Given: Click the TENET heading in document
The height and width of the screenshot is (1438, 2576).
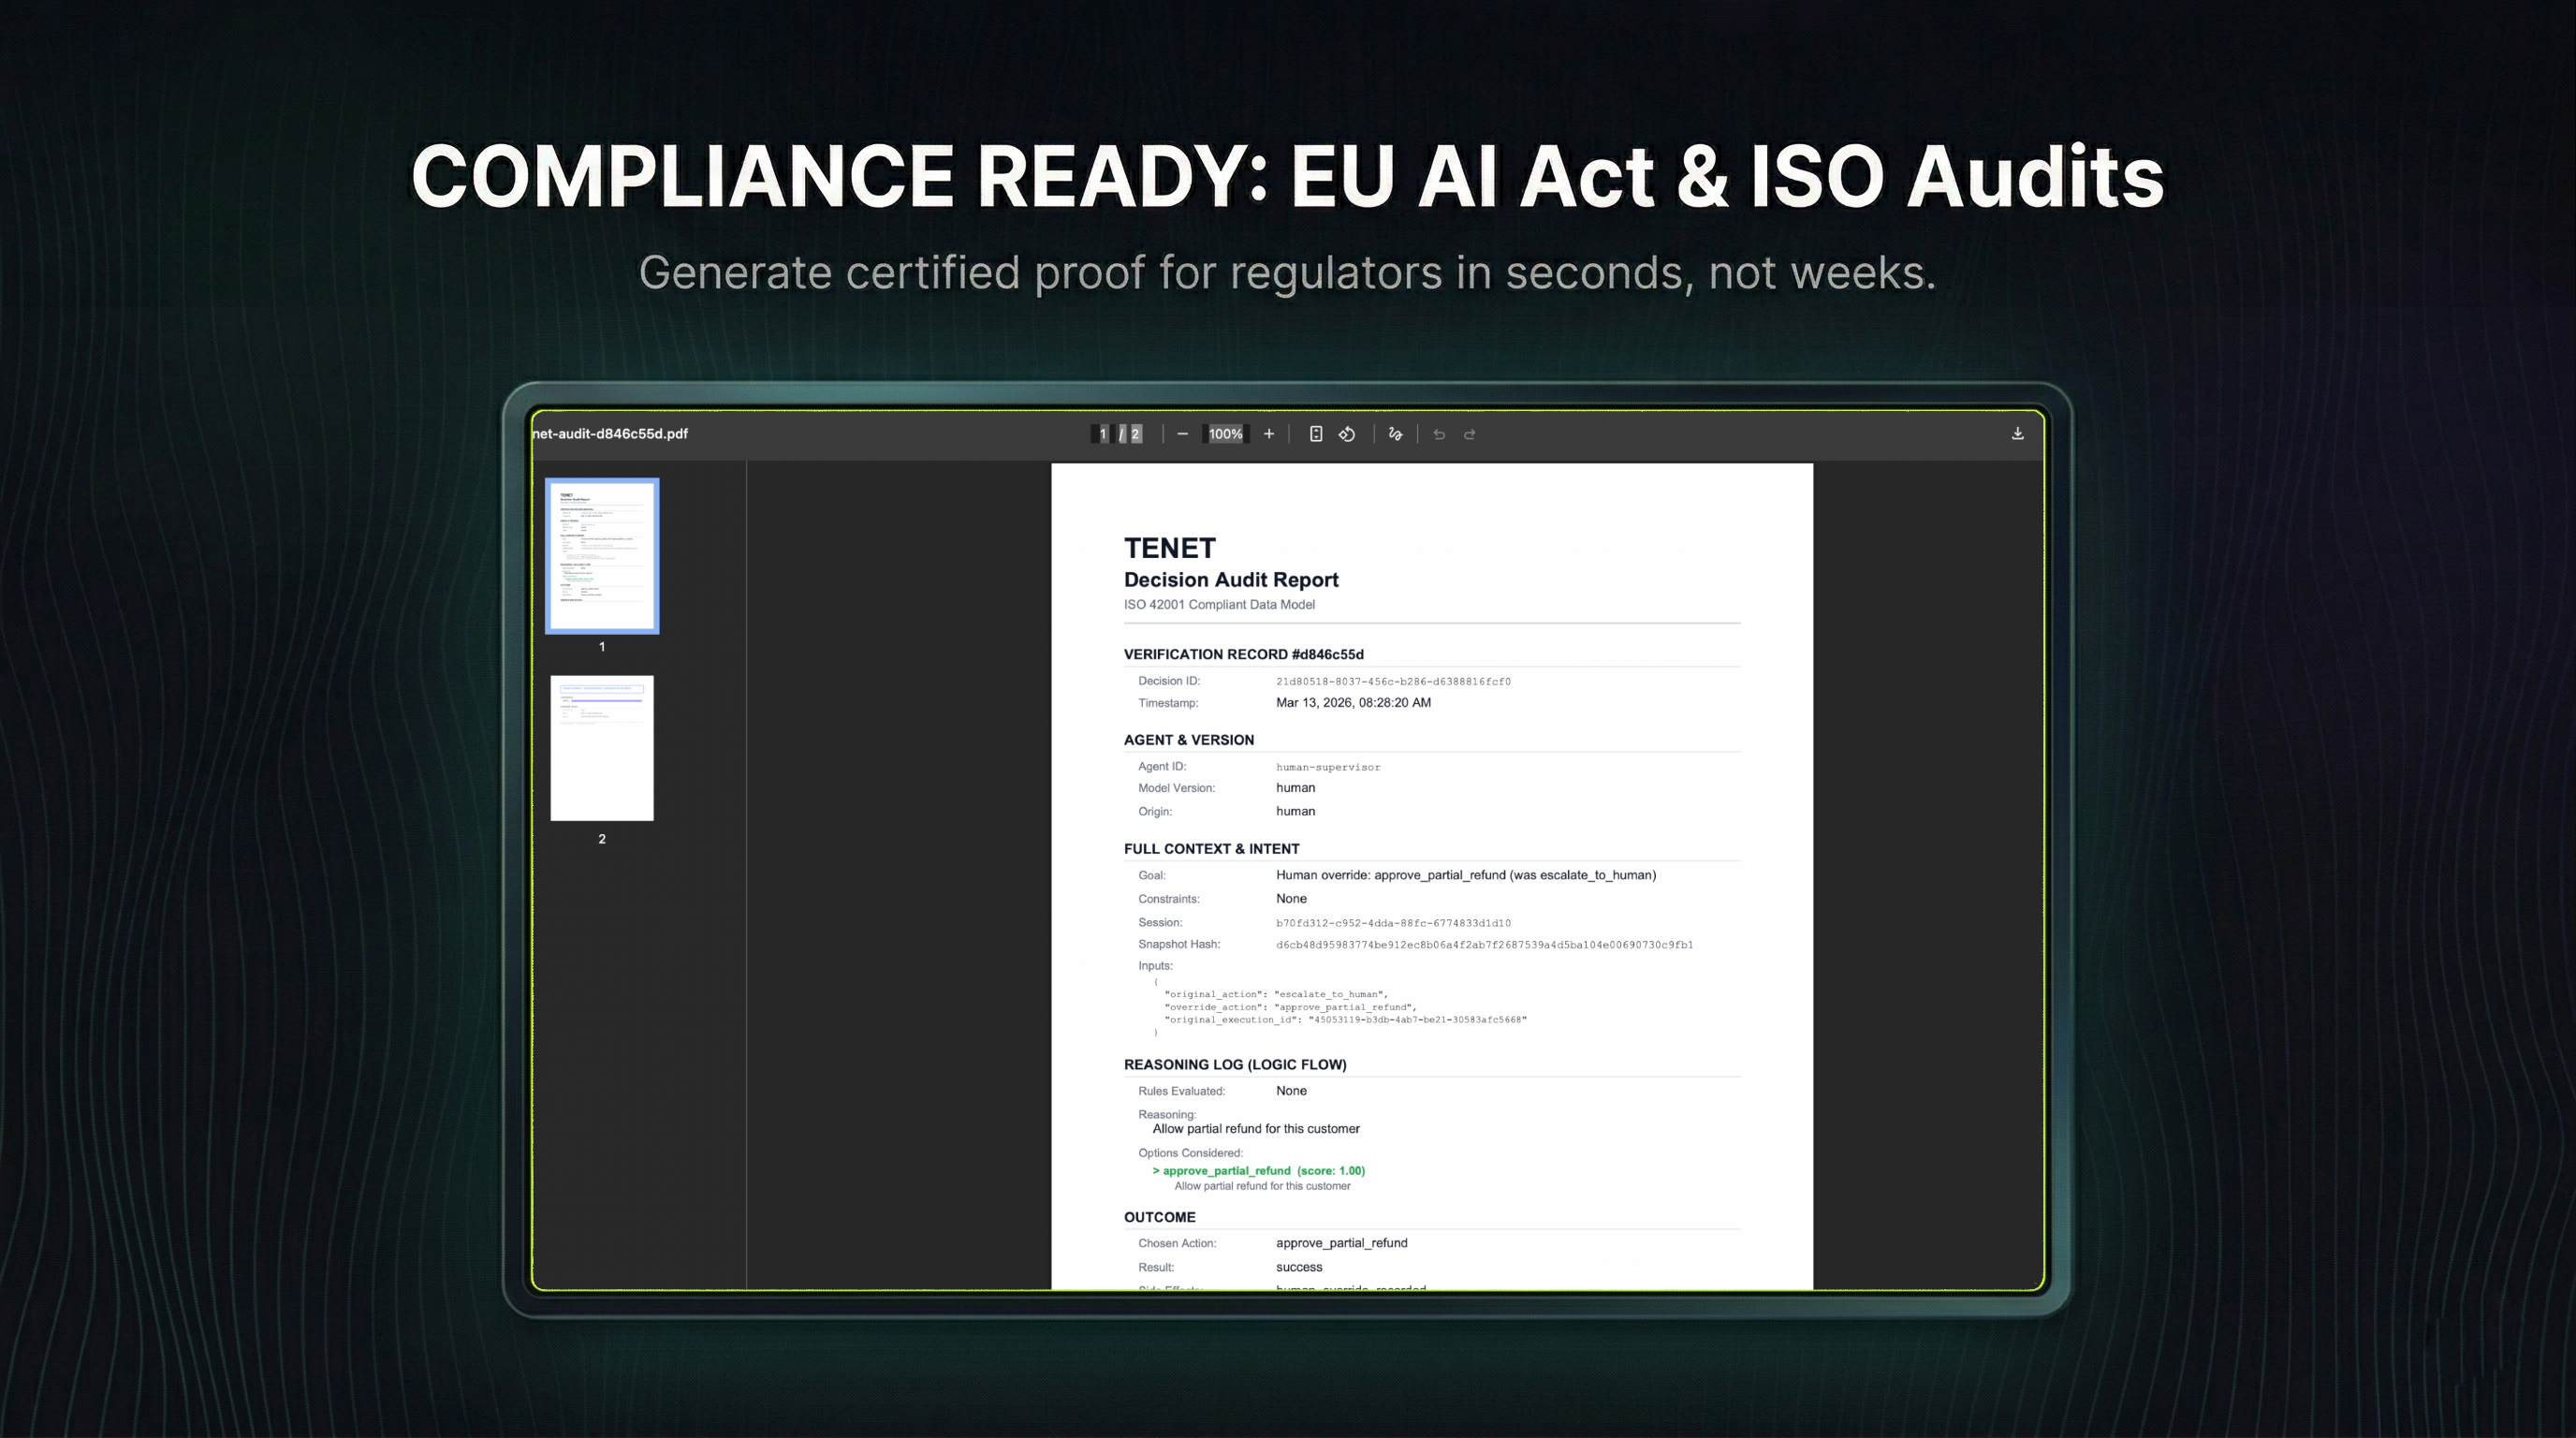Looking at the screenshot, I should pos(1169,548).
